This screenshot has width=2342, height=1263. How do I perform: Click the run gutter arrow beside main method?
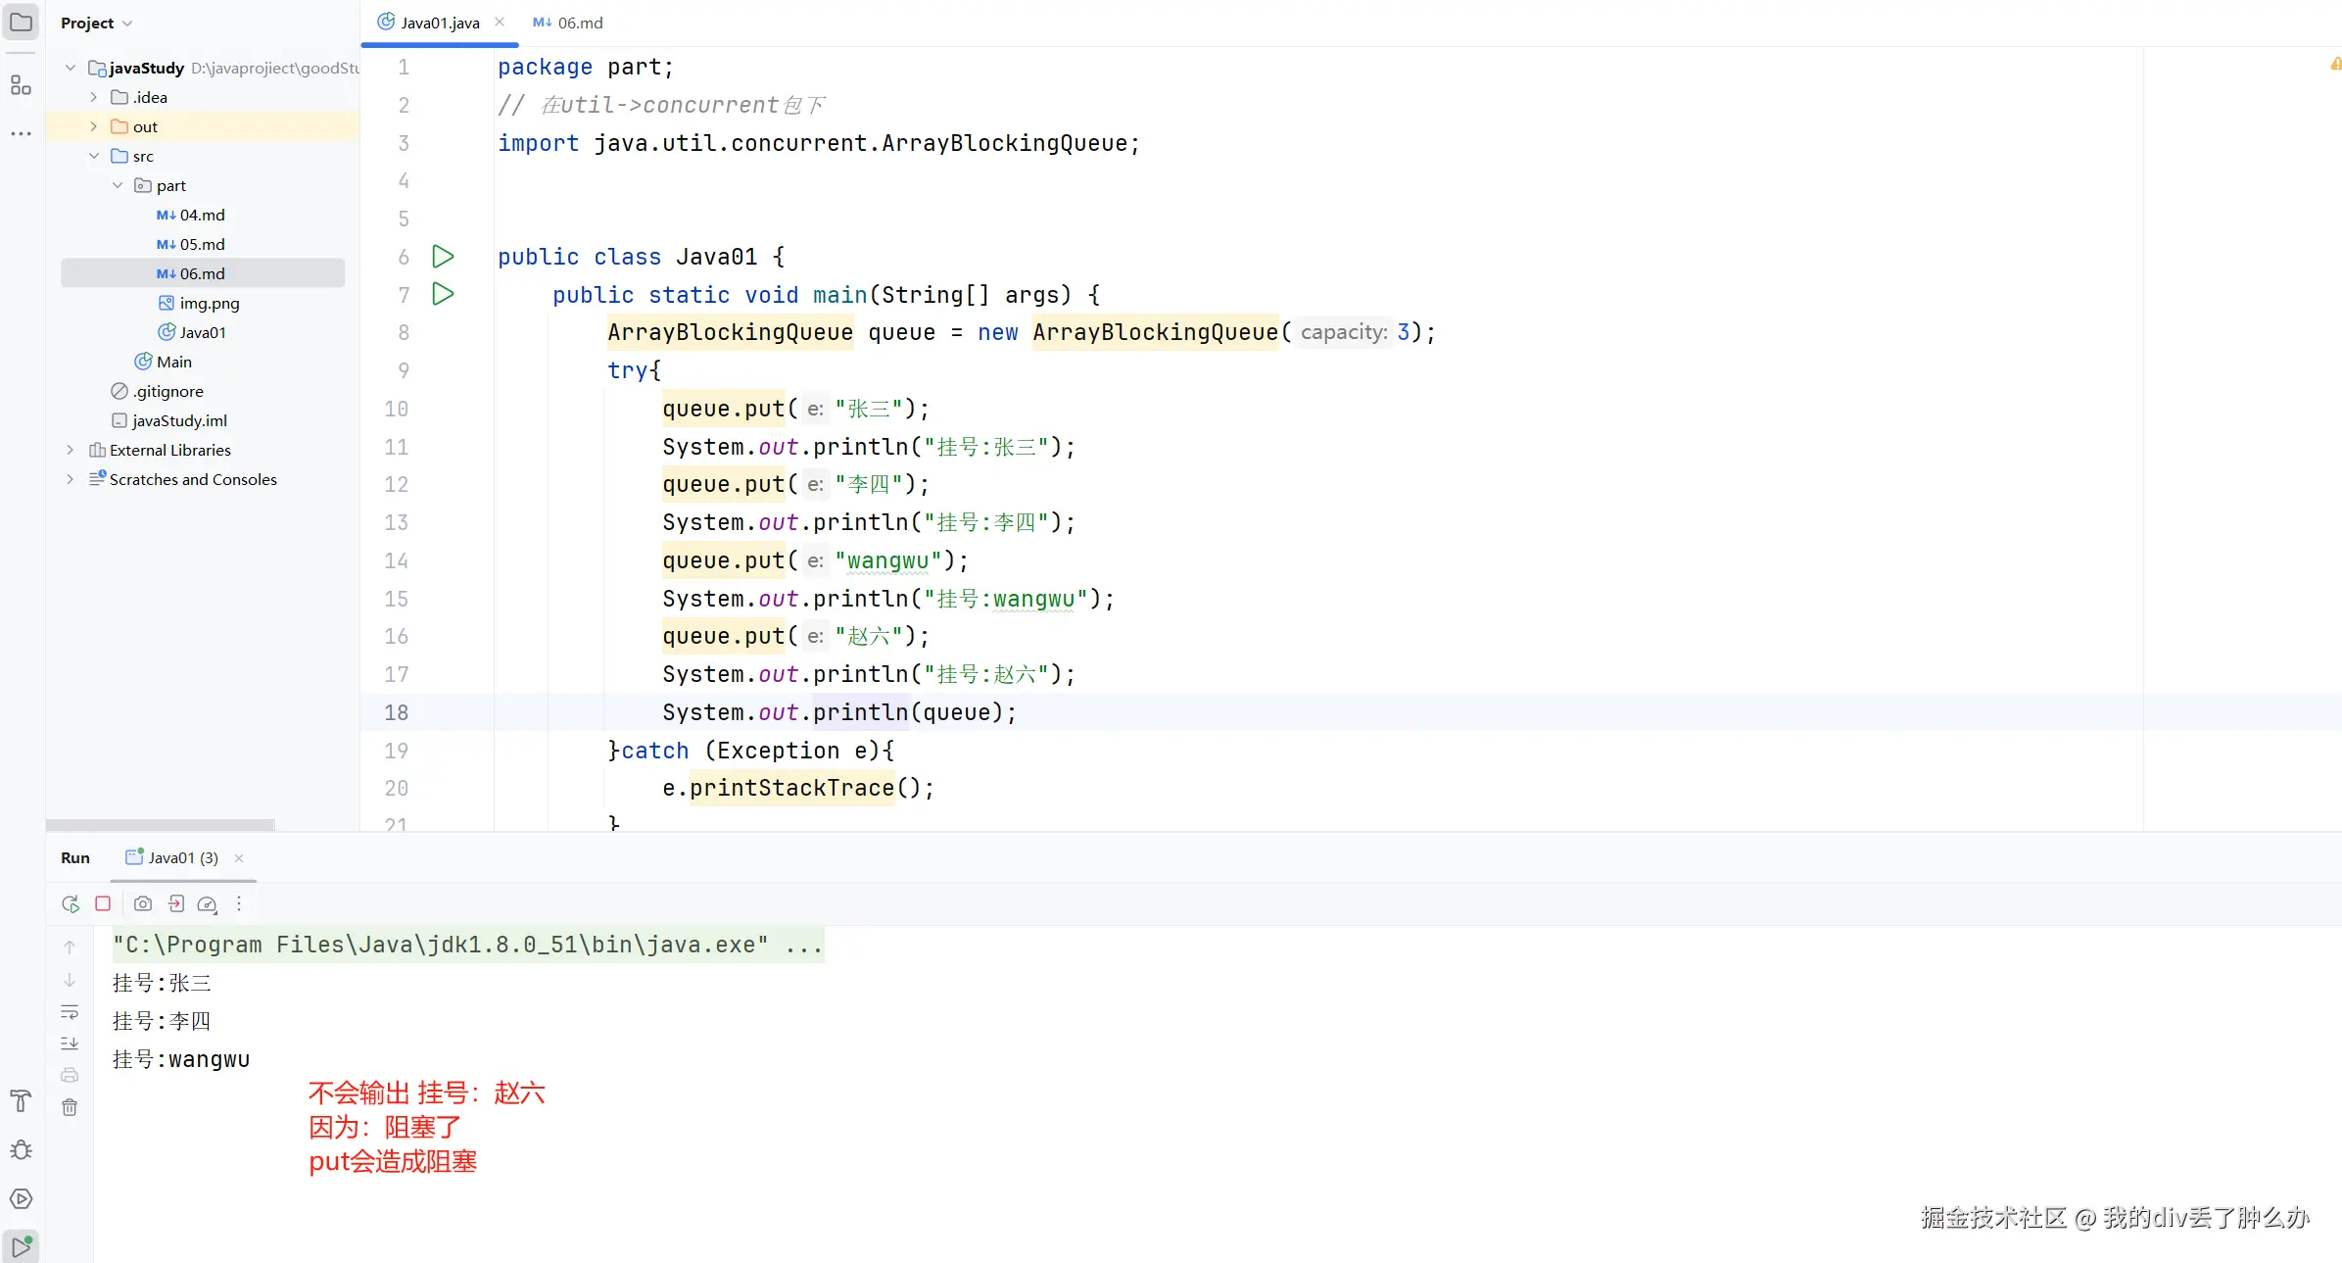(x=443, y=294)
